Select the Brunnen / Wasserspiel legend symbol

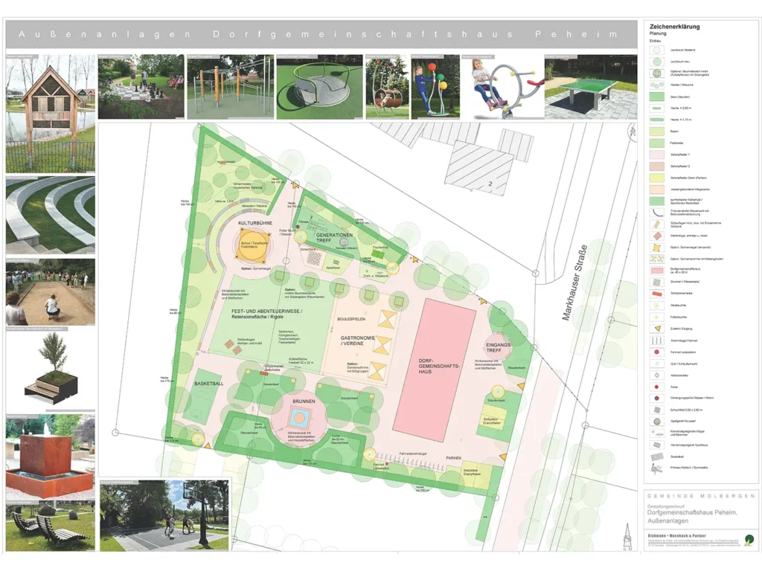[656, 282]
